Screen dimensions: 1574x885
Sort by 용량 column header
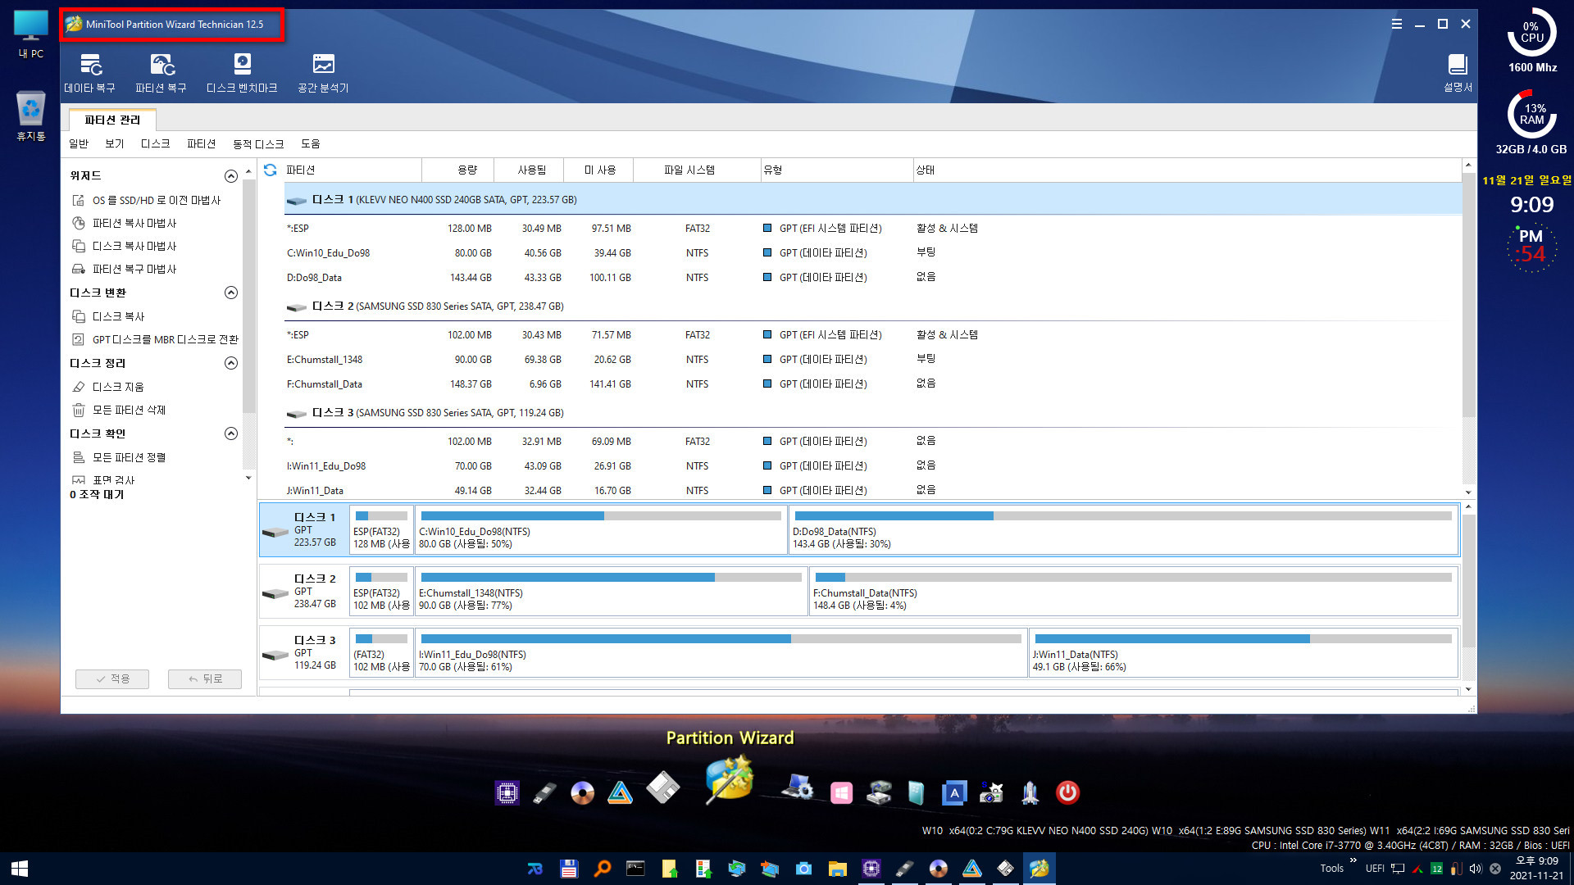458,170
